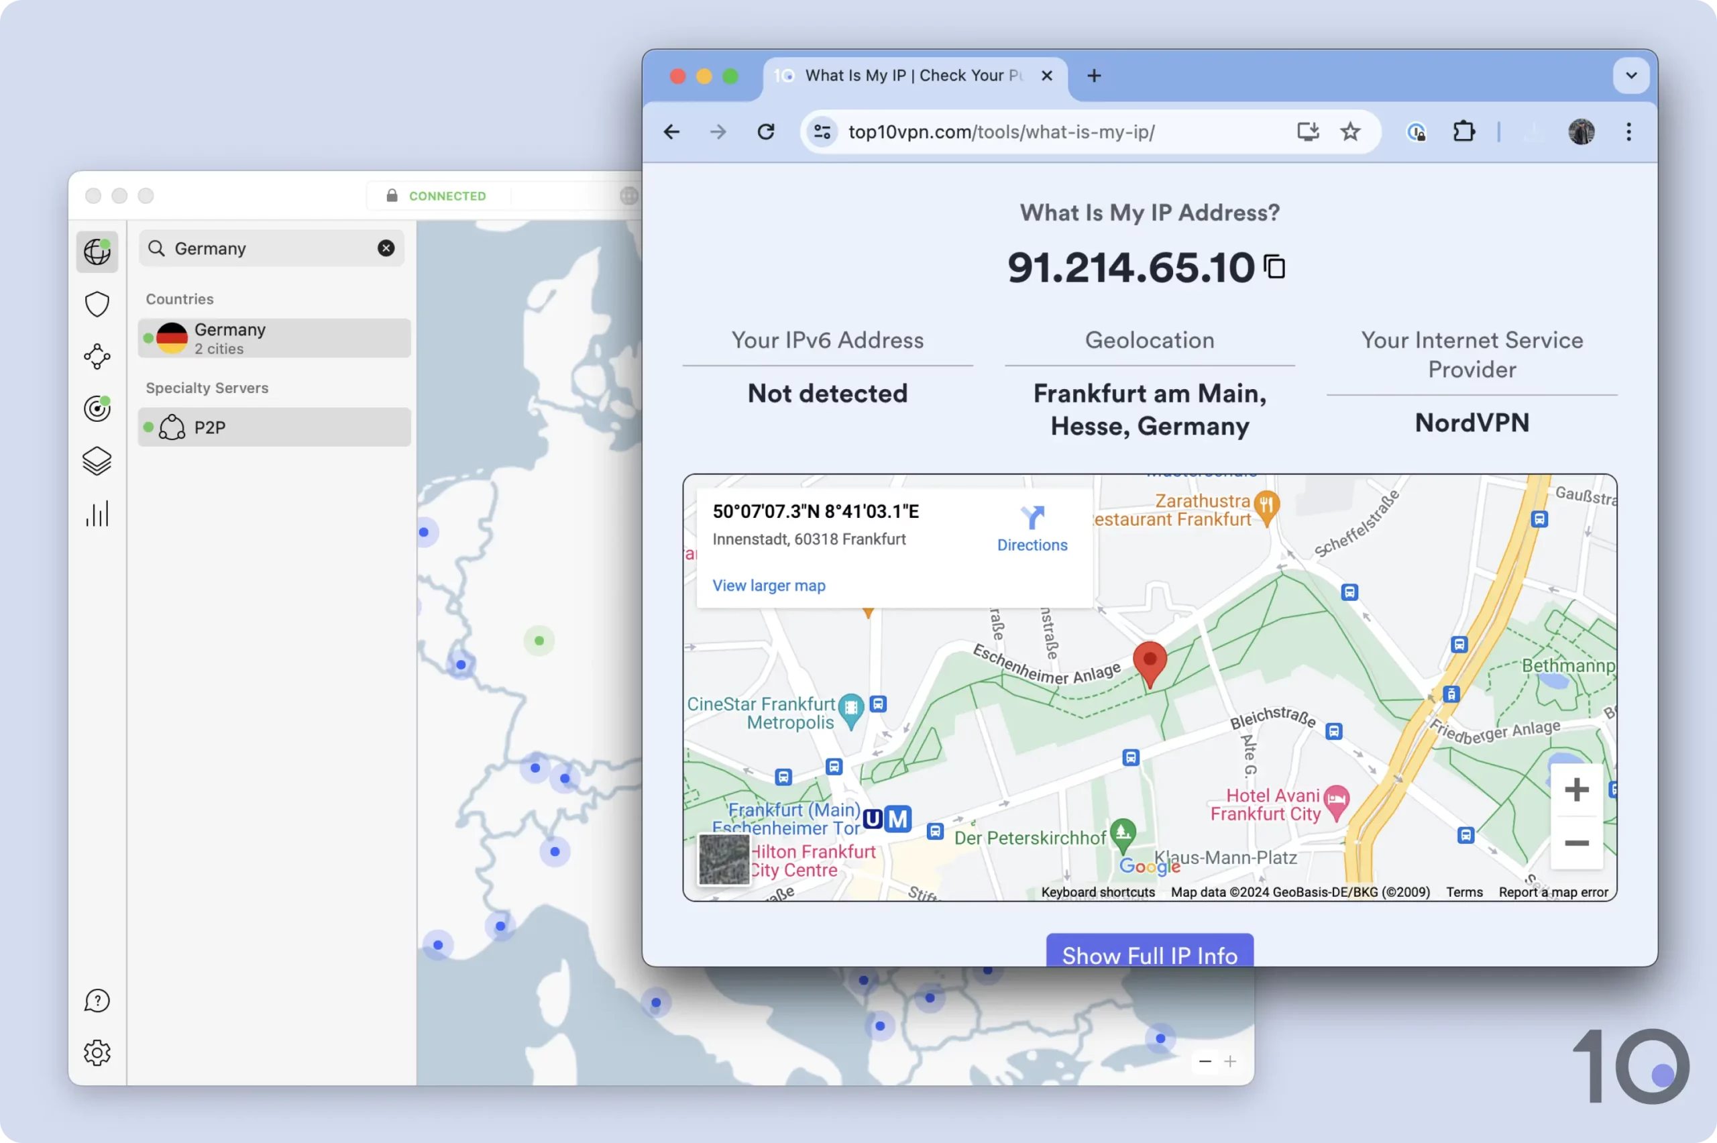Viewport: 1717px width, 1143px height.
Task: Click the Globe/Map icon in NordVPN sidebar
Action: pyautogui.click(x=98, y=252)
